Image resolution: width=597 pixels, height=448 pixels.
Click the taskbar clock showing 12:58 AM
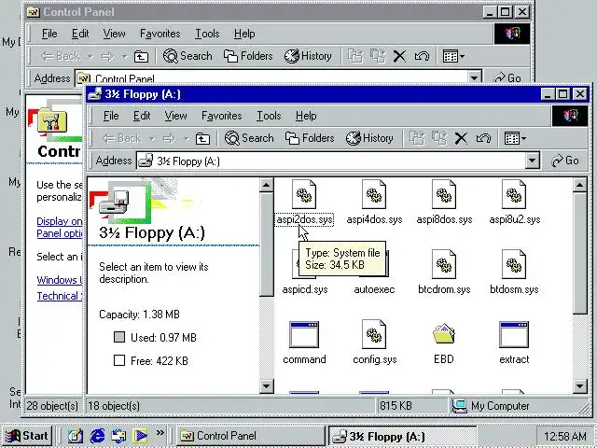point(565,436)
